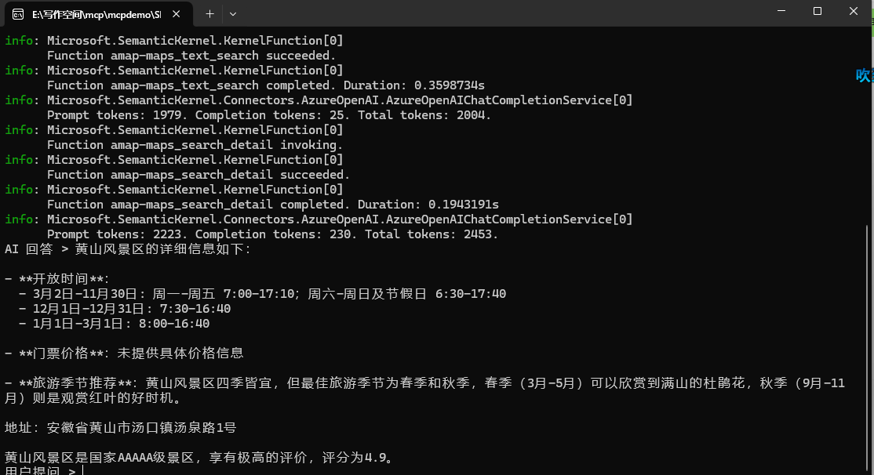Viewport: 874px width, 475px height.
Task: Select the E:\写作空间\mcp\mcpdemo tab
Action: tap(99, 14)
